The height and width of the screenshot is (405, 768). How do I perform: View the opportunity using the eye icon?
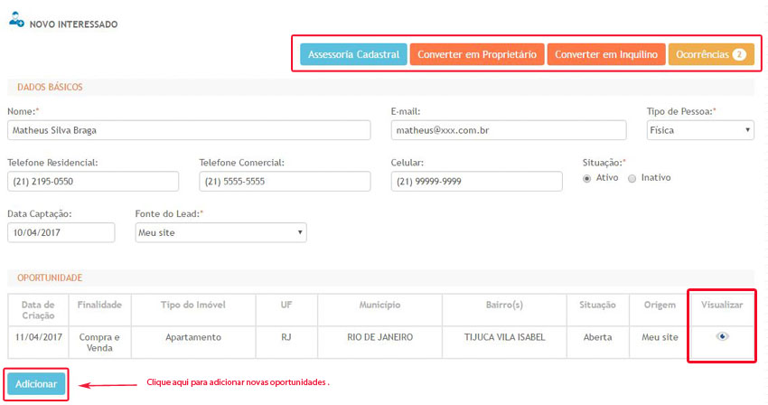coord(722,336)
